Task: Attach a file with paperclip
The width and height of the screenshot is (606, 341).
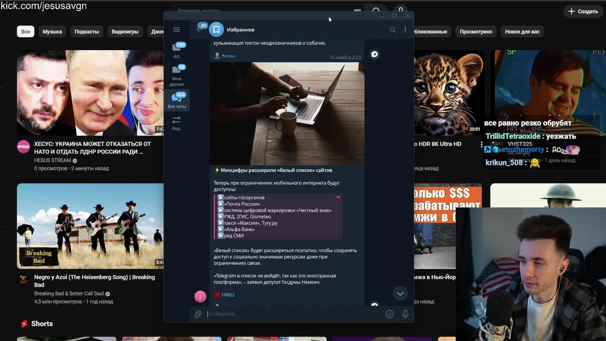Action: pyautogui.click(x=198, y=314)
